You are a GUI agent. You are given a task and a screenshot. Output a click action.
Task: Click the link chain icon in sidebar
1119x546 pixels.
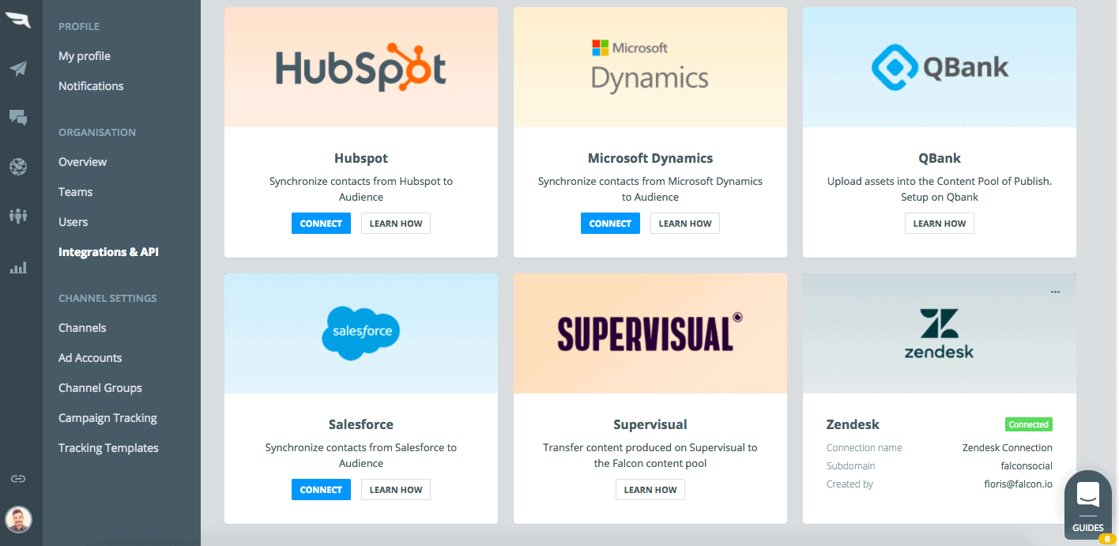pyautogui.click(x=18, y=479)
